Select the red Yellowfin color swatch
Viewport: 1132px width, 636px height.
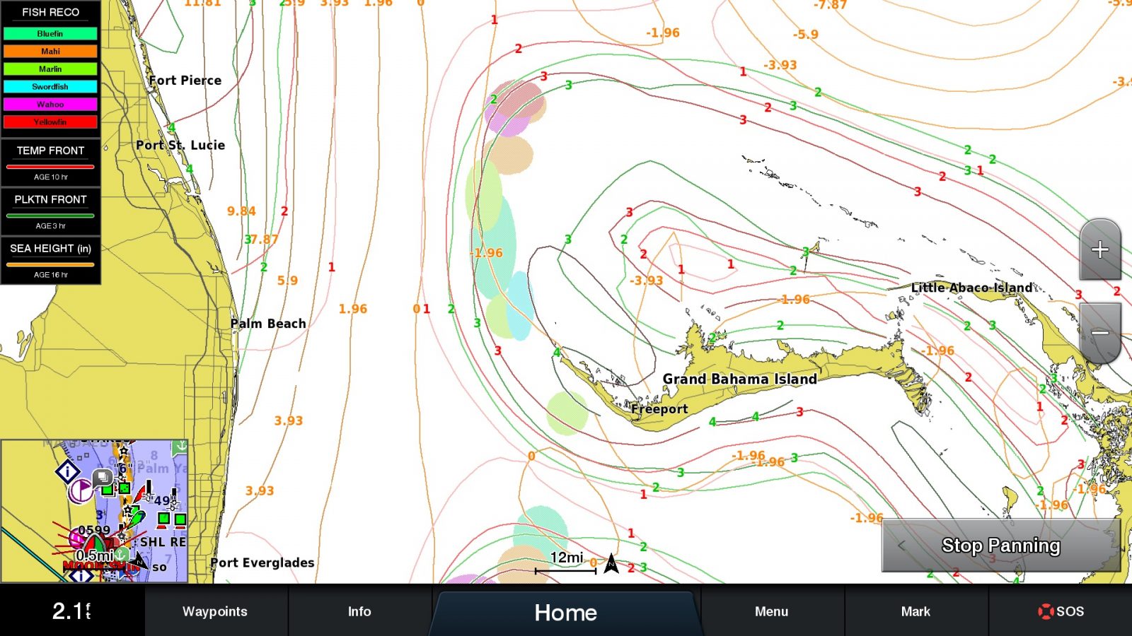[50, 122]
